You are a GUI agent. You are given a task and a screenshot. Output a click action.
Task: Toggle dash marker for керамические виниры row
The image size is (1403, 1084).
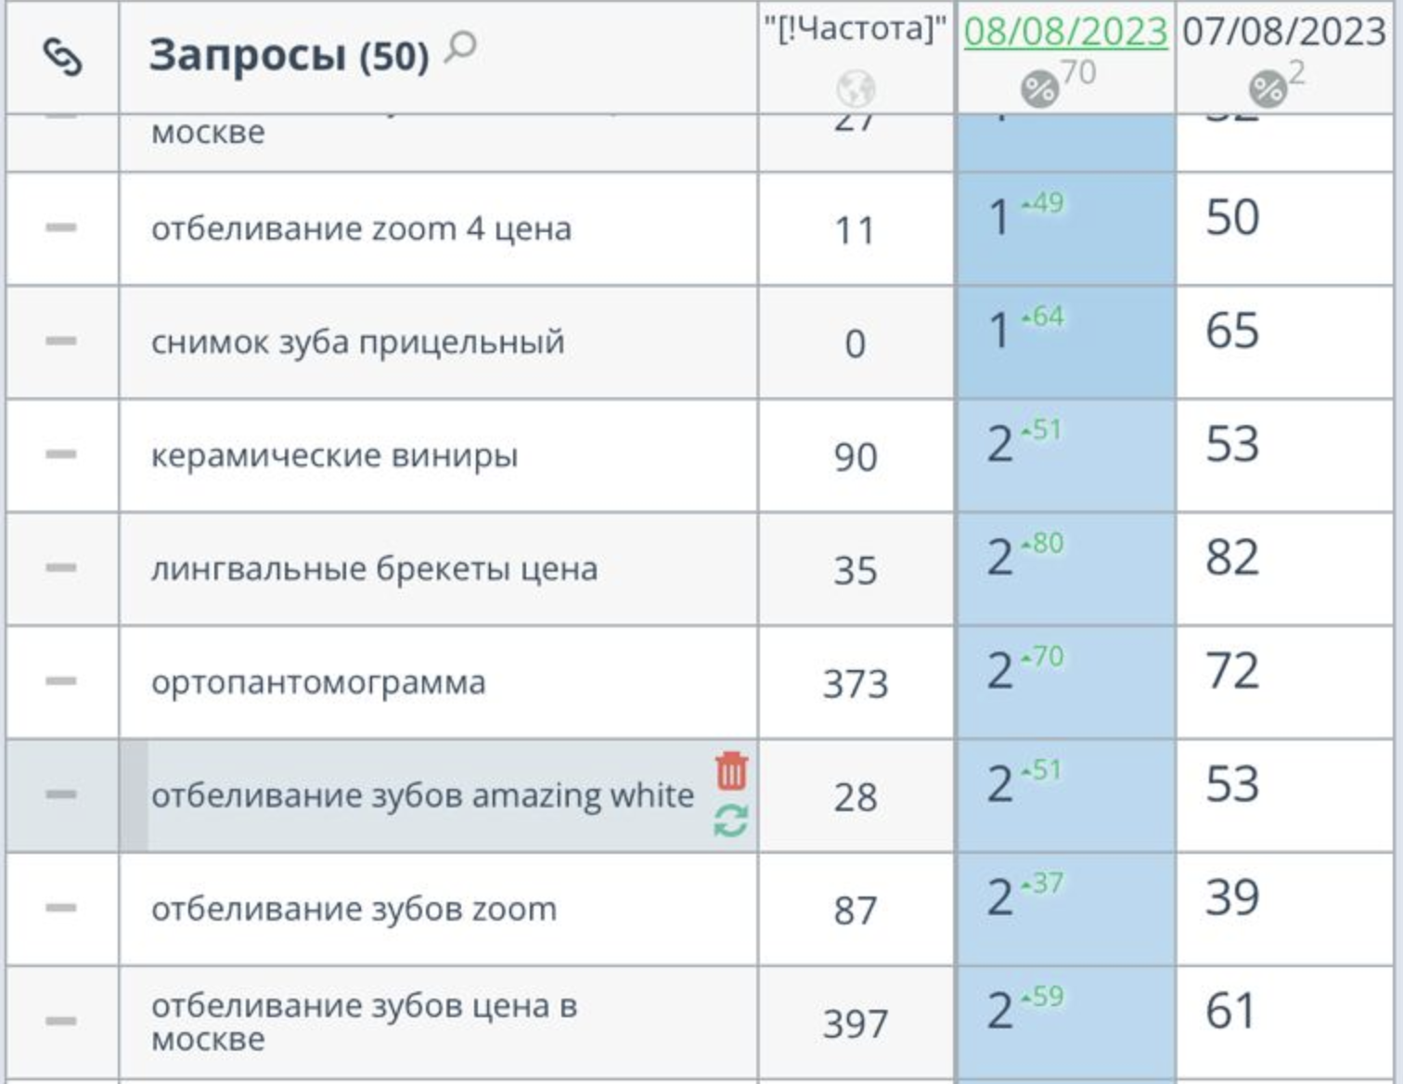[61, 455]
